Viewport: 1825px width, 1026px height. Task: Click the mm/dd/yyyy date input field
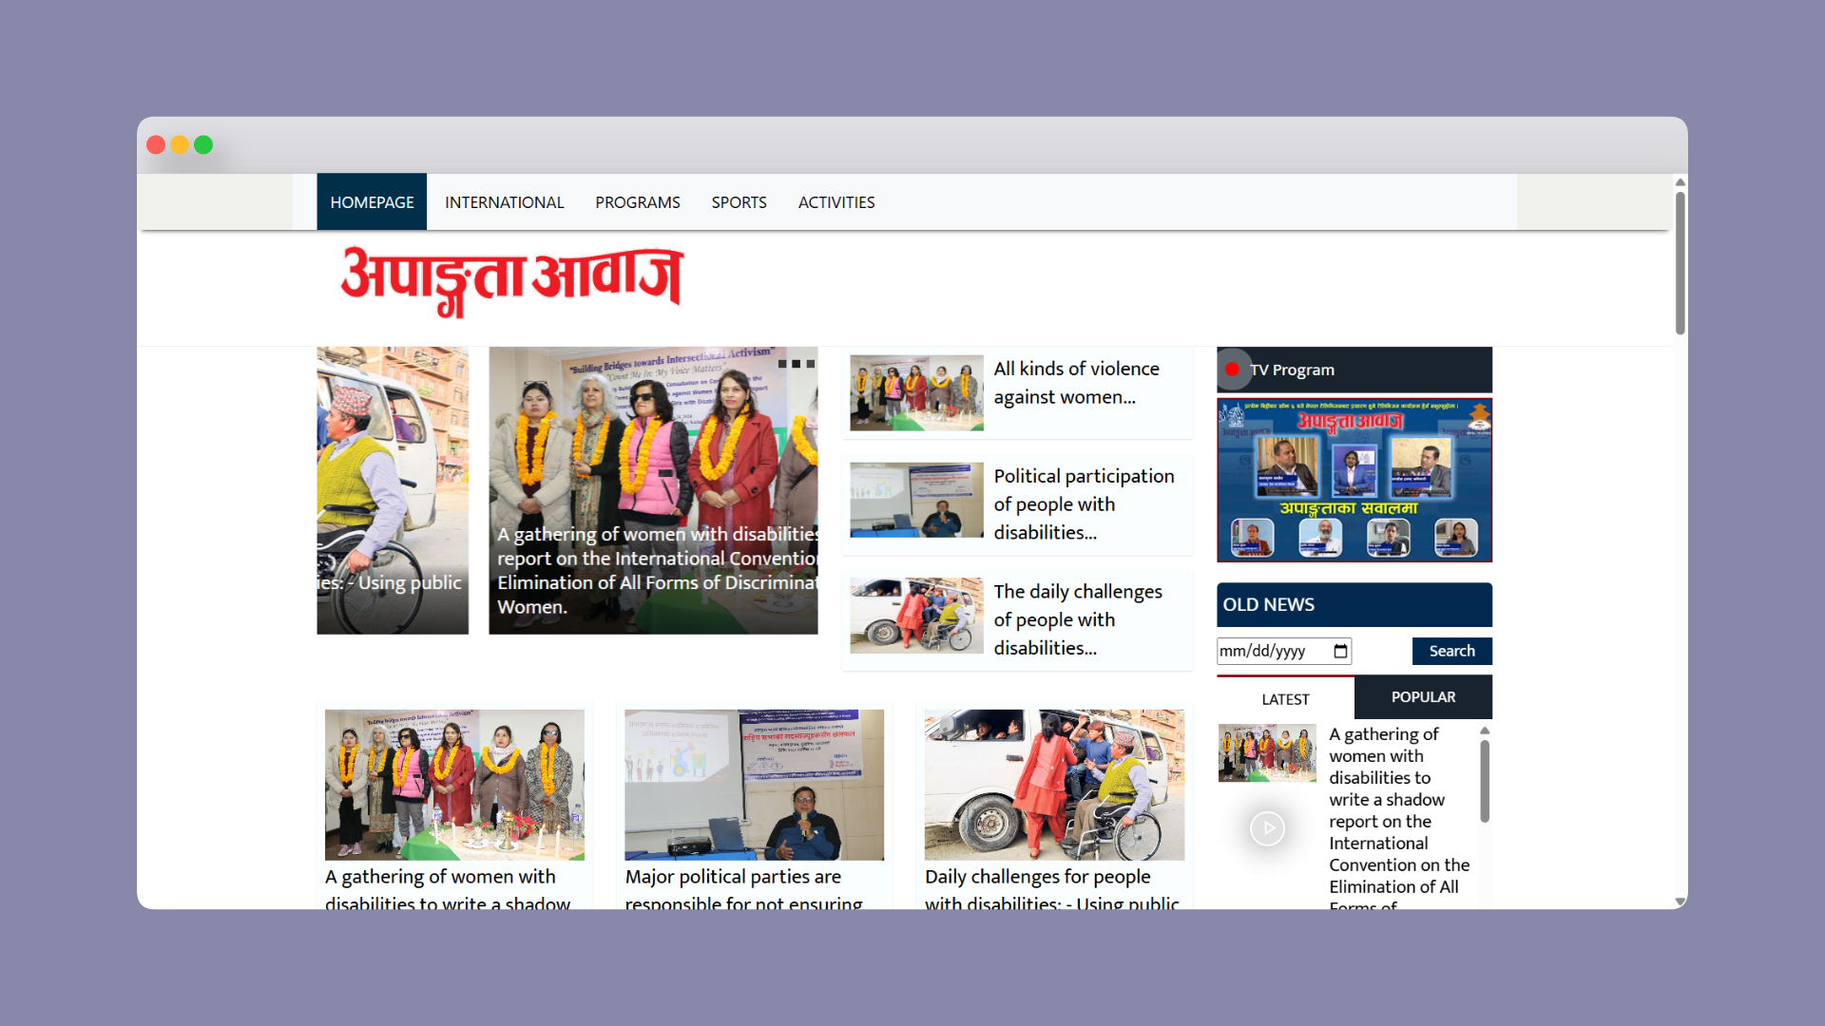(x=1274, y=651)
